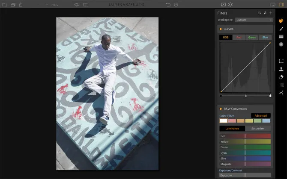Click the Undo arrow in top bar
This screenshot has width=287, height=179.
(168, 5)
